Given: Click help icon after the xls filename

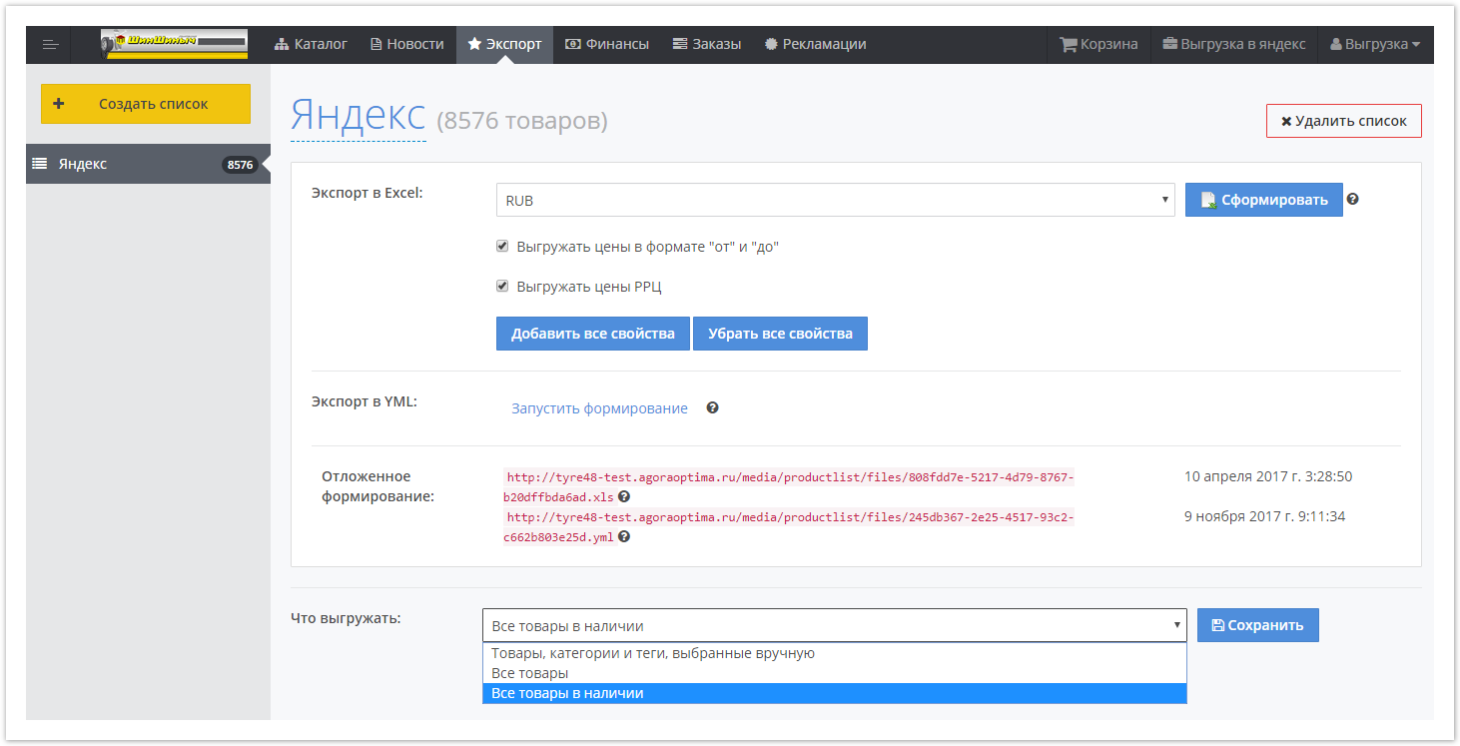Looking at the screenshot, I should (624, 496).
